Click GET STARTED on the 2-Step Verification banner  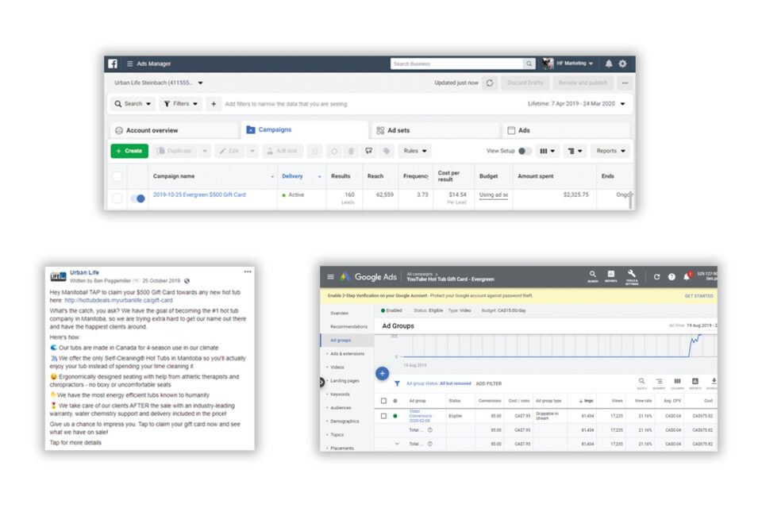click(x=698, y=296)
